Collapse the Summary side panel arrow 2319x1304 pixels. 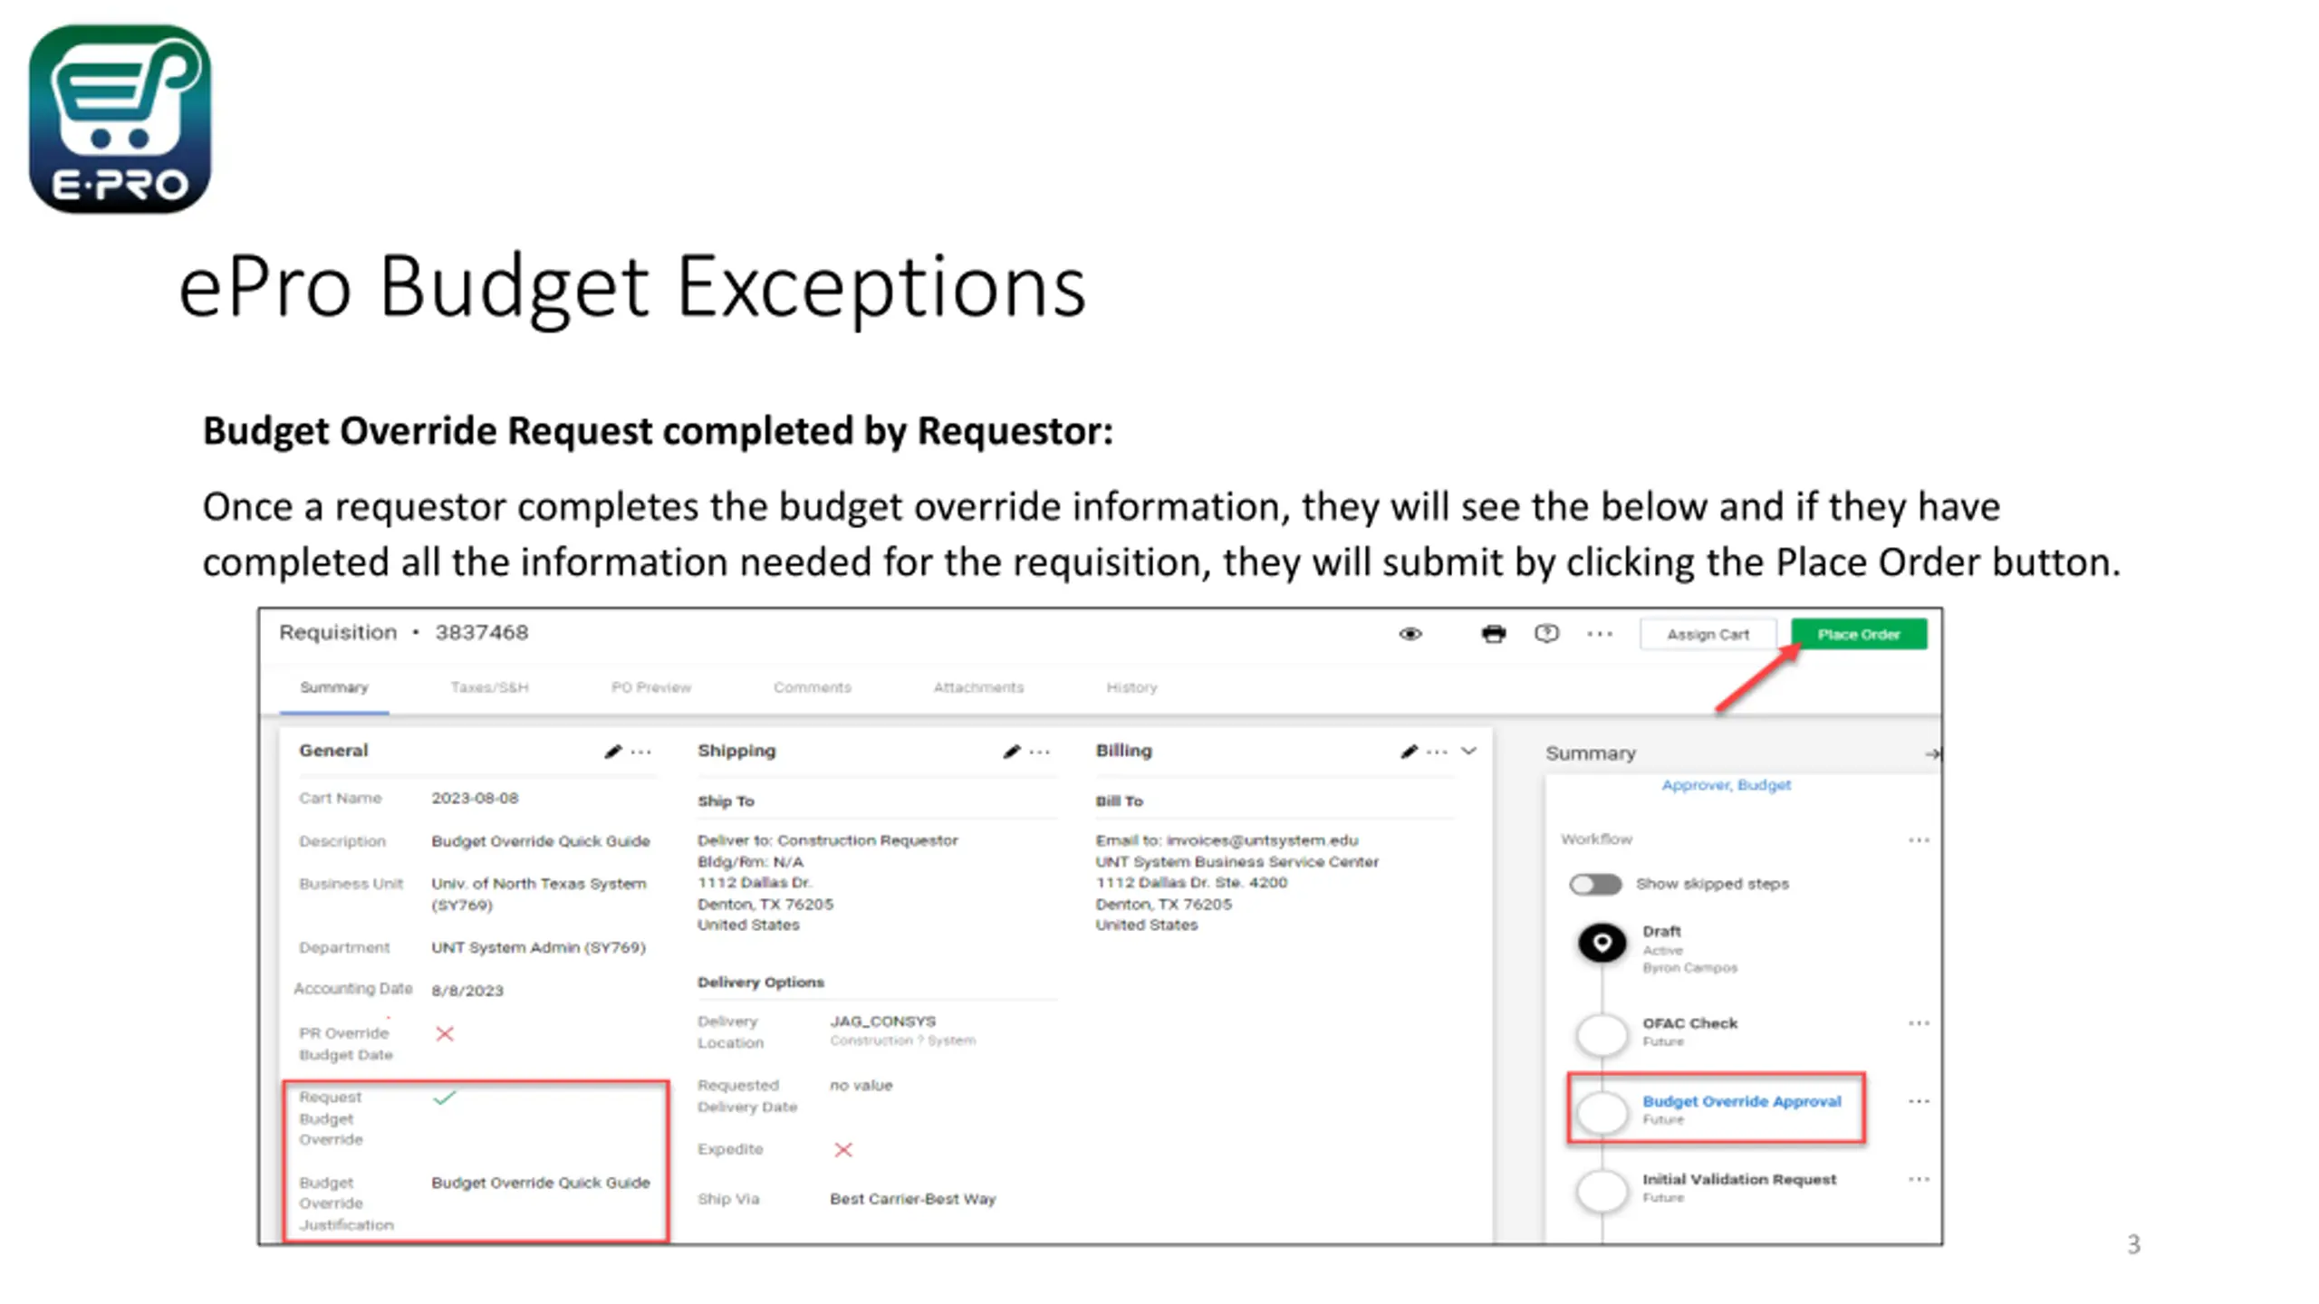coord(1932,753)
